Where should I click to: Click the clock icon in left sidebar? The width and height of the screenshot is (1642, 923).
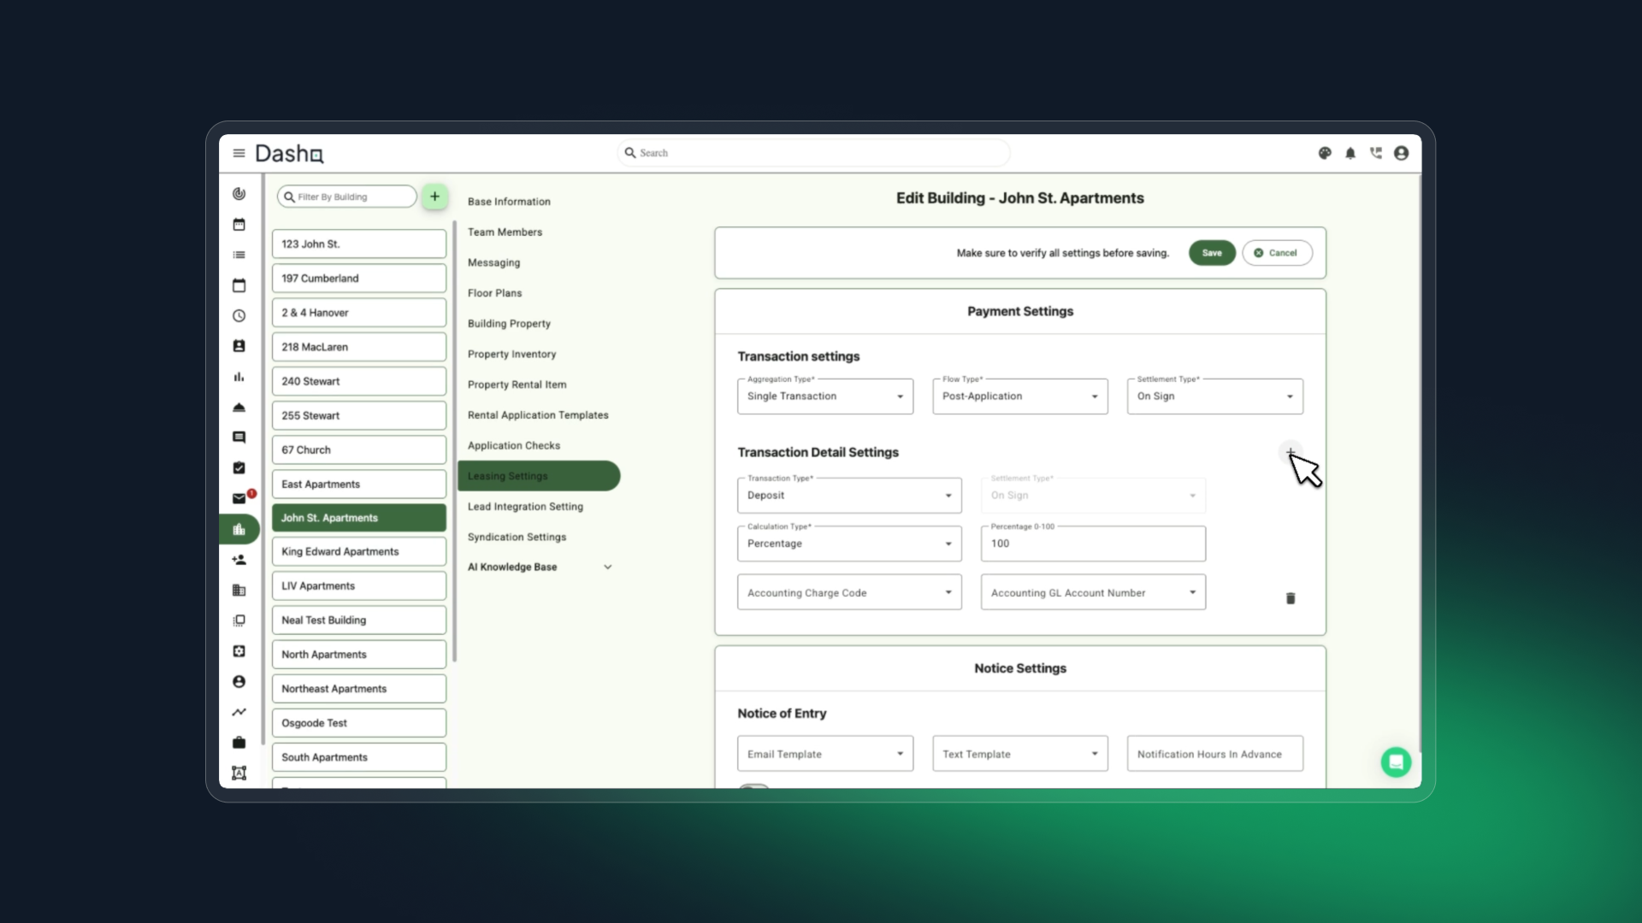click(x=239, y=315)
